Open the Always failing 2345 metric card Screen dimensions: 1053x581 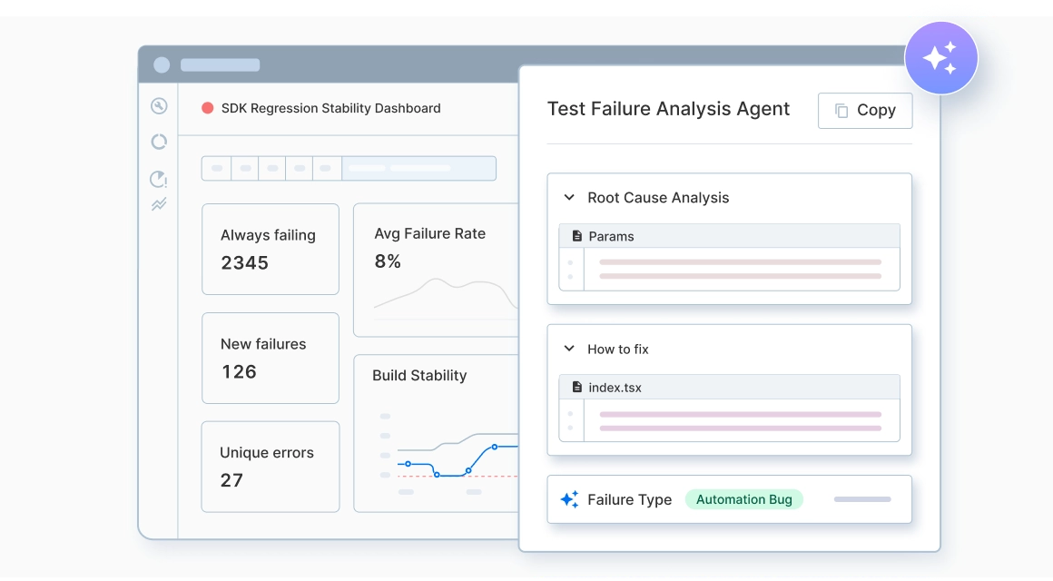(x=270, y=249)
